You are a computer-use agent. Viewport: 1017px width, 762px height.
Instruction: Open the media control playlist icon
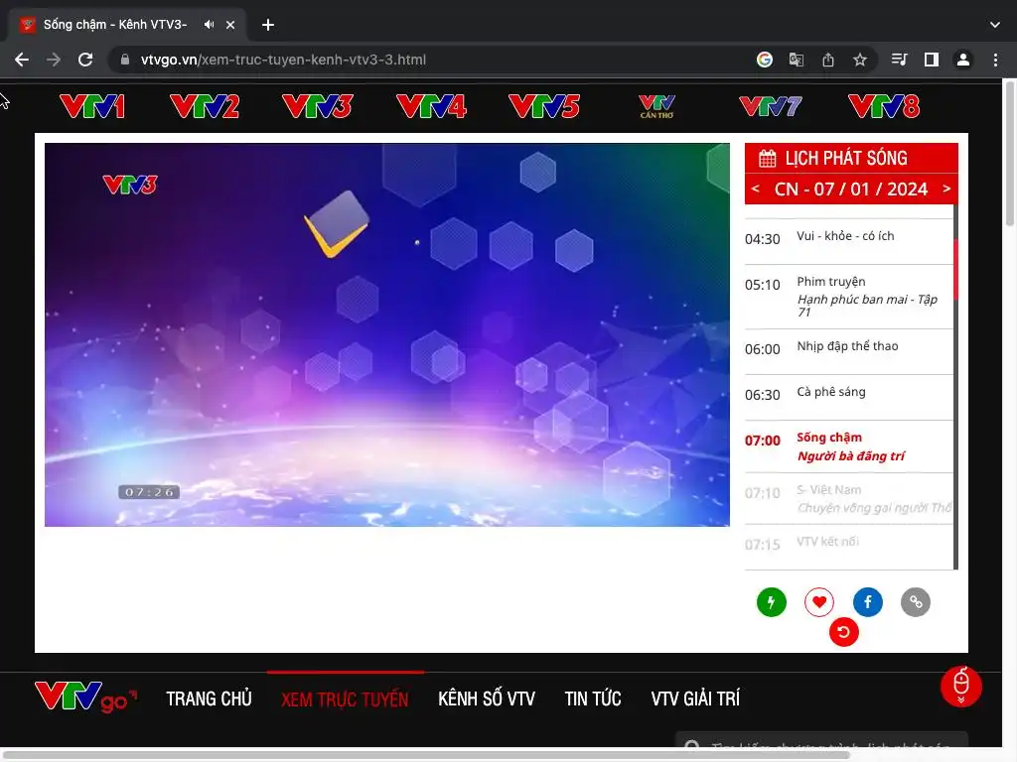899,60
